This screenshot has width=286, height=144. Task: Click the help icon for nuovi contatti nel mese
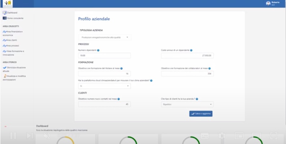[x=119, y=99]
